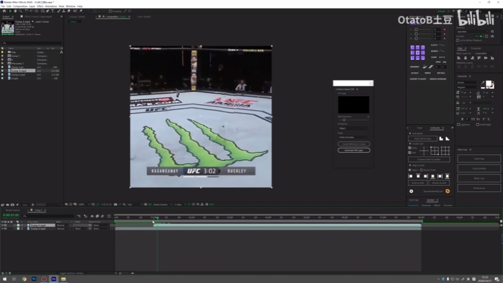This screenshot has width=503, height=283.
Task: Click the delete trash icon in Project panel
Action: coord(33,205)
